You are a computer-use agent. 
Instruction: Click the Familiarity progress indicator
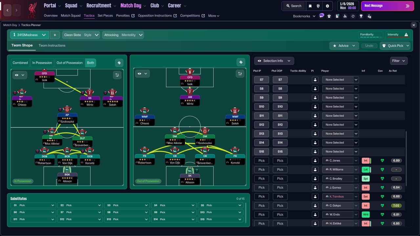[x=370, y=35]
